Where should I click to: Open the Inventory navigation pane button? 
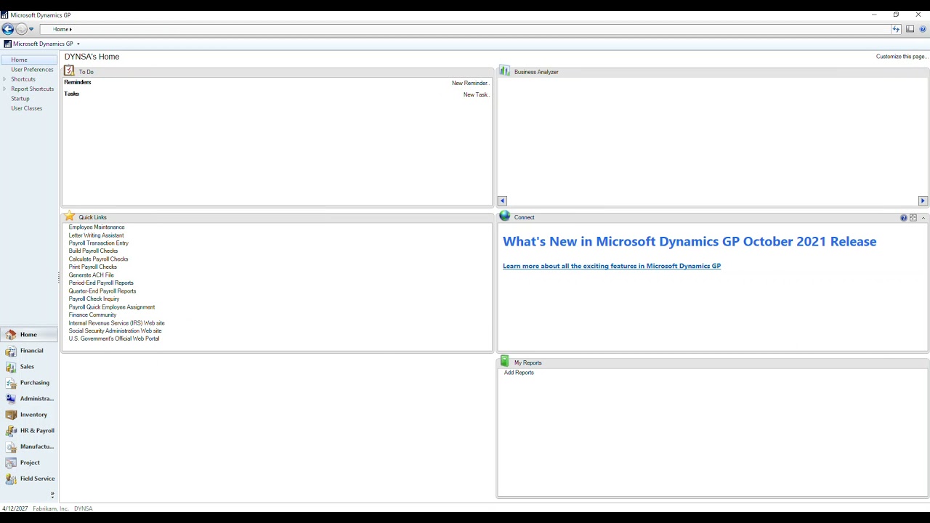click(29, 415)
